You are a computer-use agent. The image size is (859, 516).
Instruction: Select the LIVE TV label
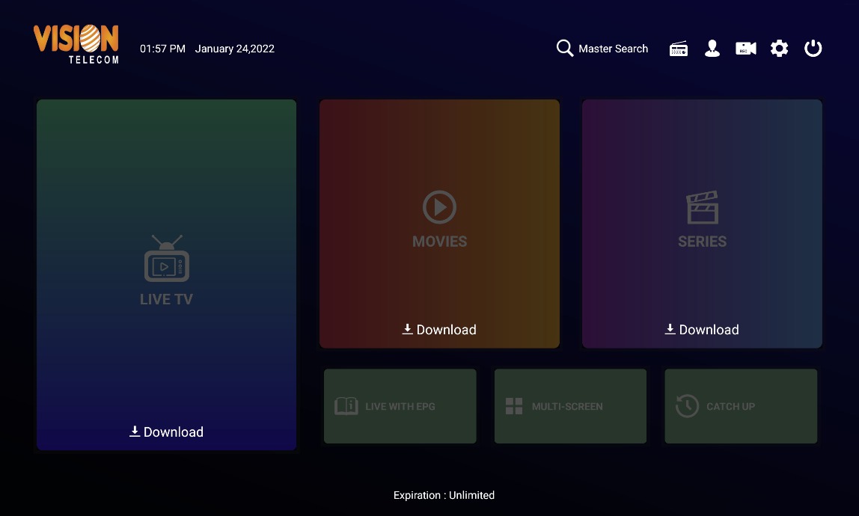[x=167, y=299]
